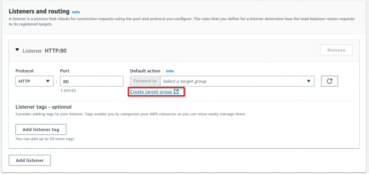Click the Forward to label

pos(145,81)
